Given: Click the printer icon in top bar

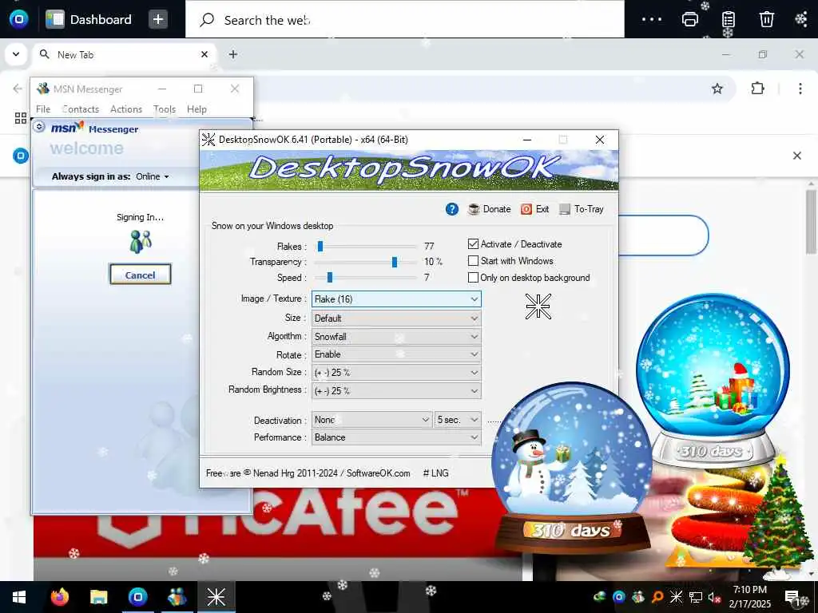Looking at the screenshot, I should click(x=690, y=20).
